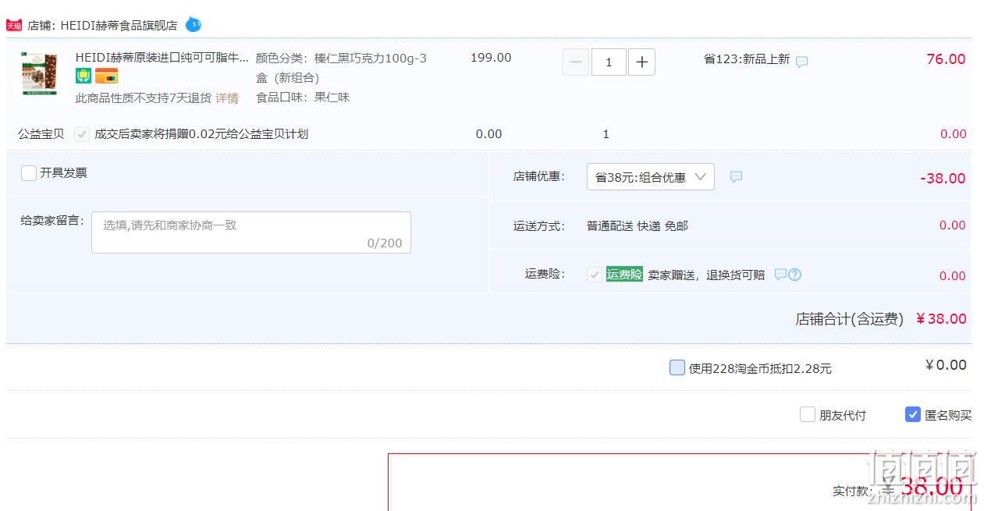Click the Tmall logo icon beside the shop name
984x511 pixels.
(x=14, y=25)
